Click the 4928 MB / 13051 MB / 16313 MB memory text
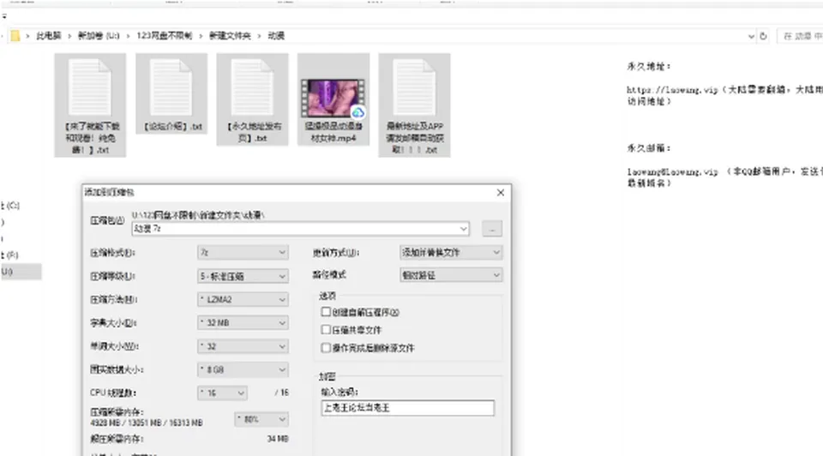 pos(147,423)
